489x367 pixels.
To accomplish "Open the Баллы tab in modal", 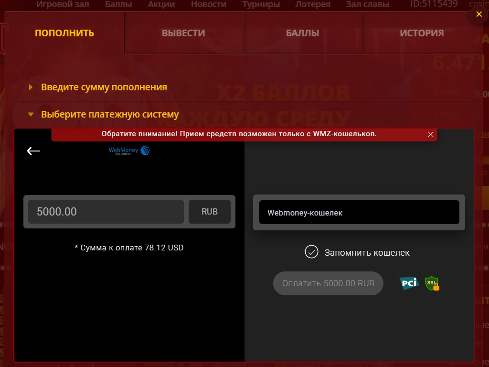I will click(x=302, y=33).
